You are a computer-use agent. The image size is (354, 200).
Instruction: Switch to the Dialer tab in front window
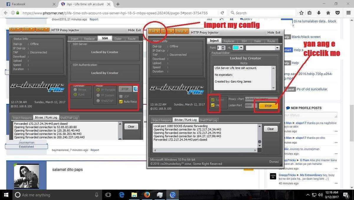click(258, 41)
